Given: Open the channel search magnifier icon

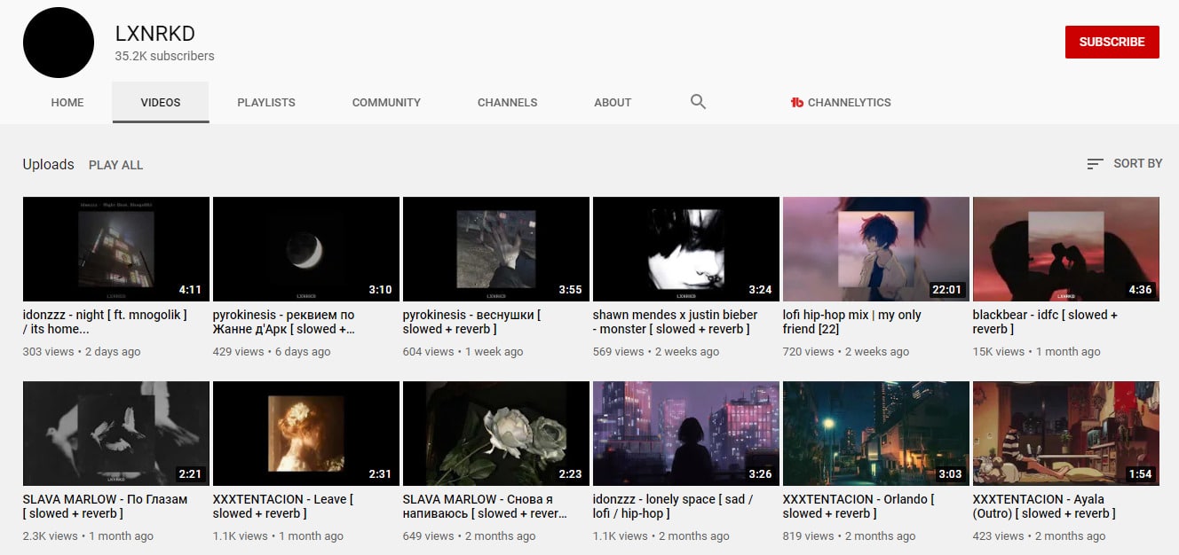Looking at the screenshot, I should tap(698, 102).
